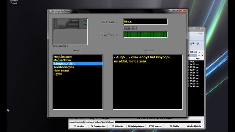Image resolution: width=235 pixels, height=132 pixels.
Task: Pick the highlighted Tárgyhasználat entry
Action: tap(78, 63)
